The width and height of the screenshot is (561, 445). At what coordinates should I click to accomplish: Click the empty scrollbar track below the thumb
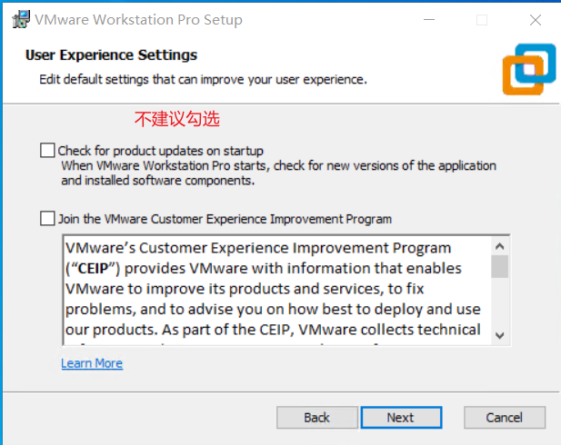[x=500, y=304]
